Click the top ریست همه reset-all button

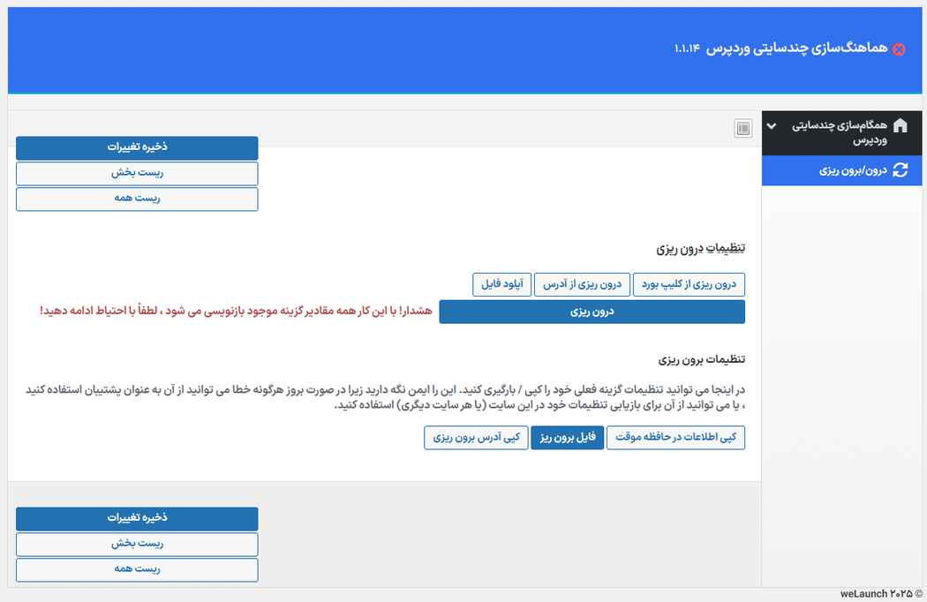click(137, 199)
